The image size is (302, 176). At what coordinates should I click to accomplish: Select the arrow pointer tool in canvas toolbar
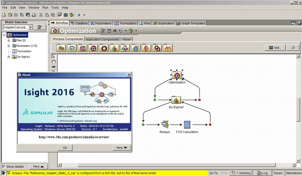pos(54,56)
